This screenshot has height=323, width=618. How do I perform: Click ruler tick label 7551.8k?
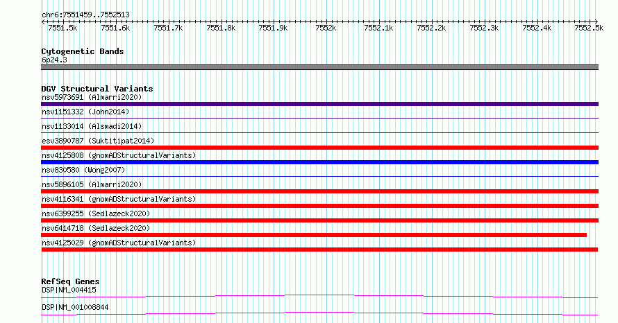coord(221,28)
